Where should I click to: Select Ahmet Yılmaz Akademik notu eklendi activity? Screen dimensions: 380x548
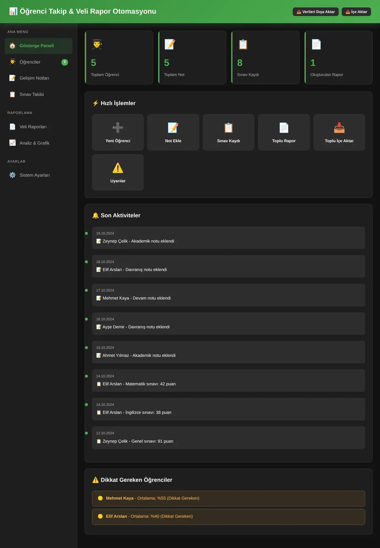pos(229,352)
